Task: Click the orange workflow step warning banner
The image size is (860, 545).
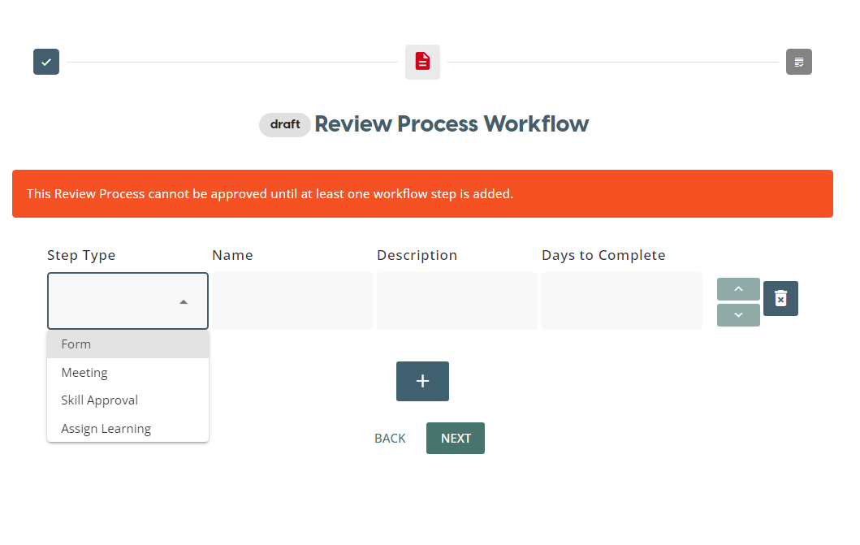Action: [x=422, y=194]
